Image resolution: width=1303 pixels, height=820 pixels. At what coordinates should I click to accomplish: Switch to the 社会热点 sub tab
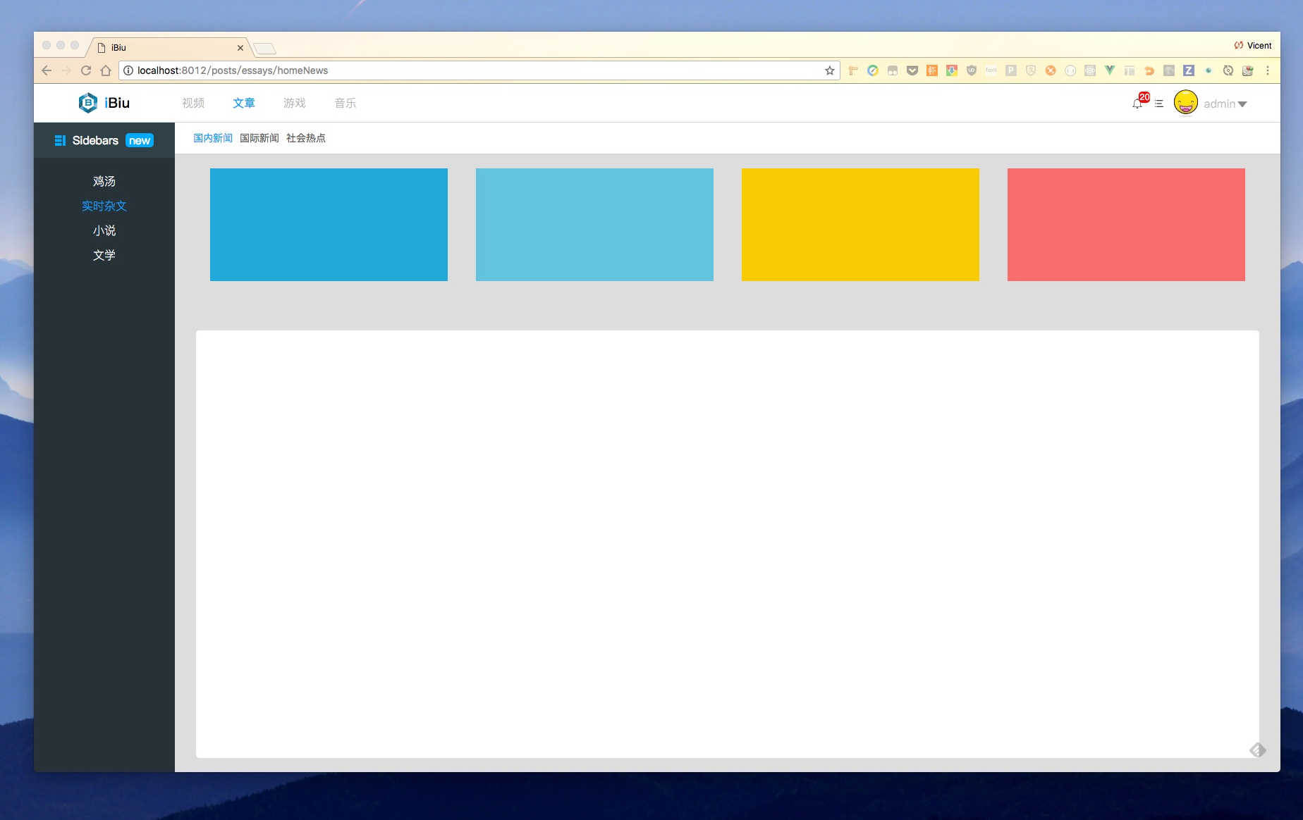pos(306,138)
